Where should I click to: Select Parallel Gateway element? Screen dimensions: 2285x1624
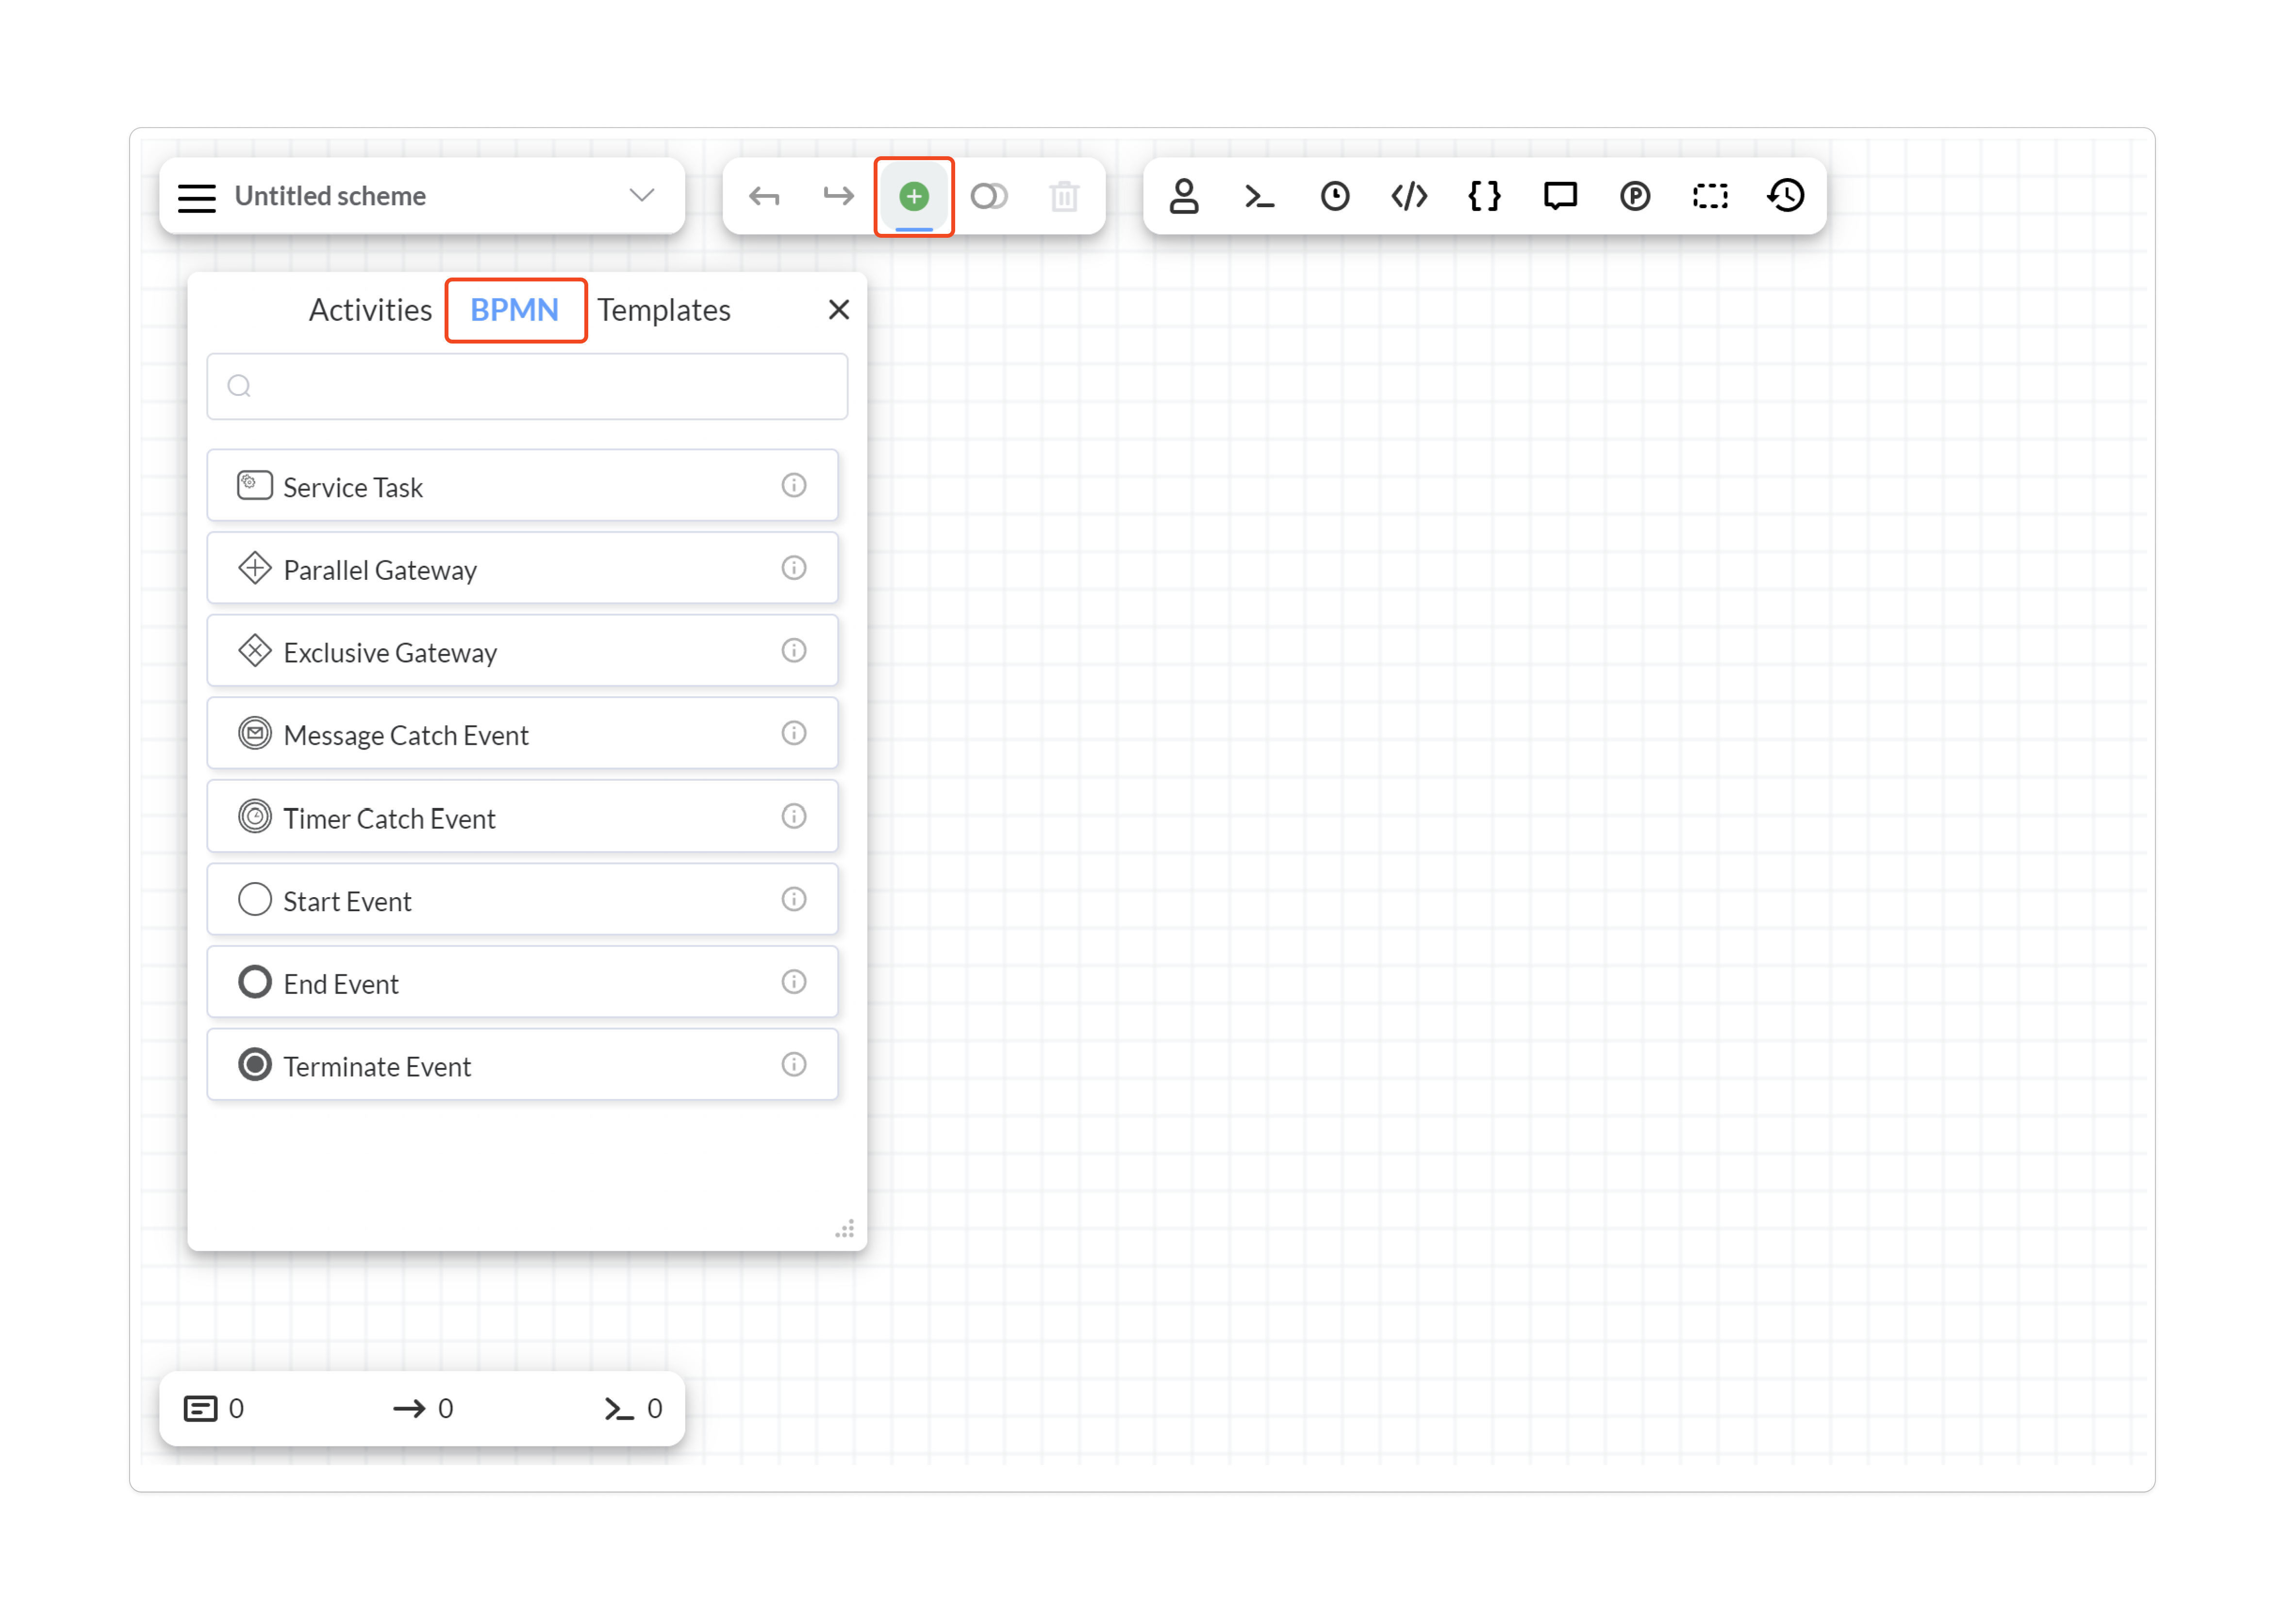click(522, 569)
